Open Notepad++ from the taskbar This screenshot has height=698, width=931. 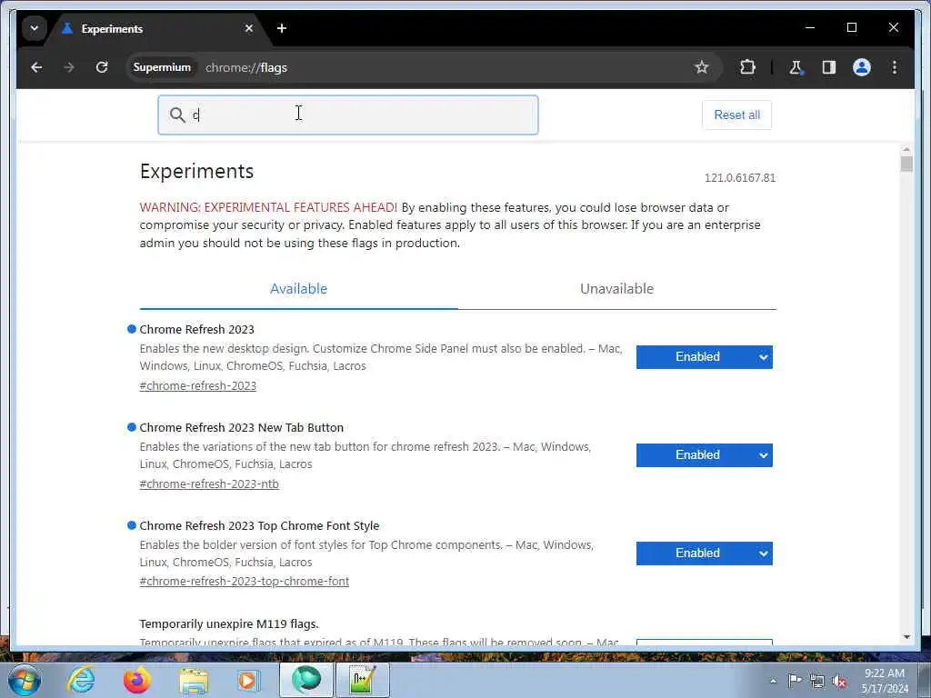(x=363, y=680)
